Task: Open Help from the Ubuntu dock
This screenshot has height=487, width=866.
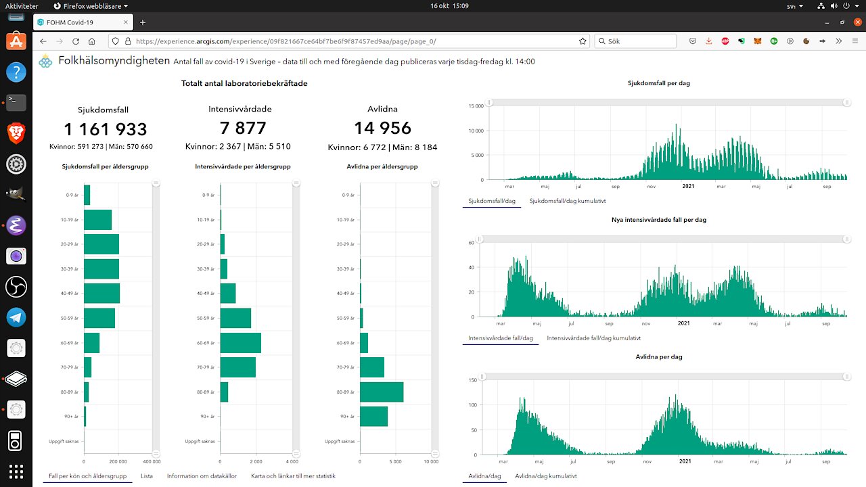Action: tap(16, 72)
